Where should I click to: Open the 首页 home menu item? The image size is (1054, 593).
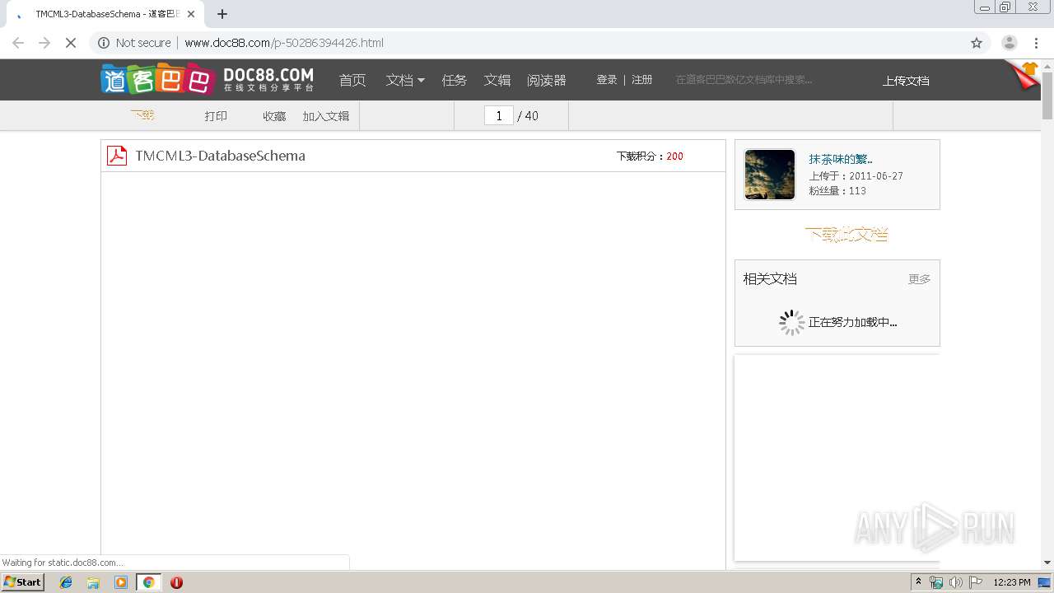(x=352, y=80)
